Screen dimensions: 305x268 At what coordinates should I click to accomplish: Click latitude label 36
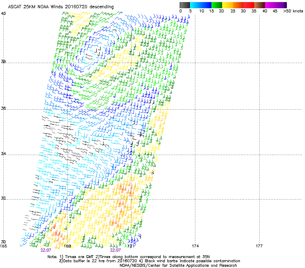point(3,108)
